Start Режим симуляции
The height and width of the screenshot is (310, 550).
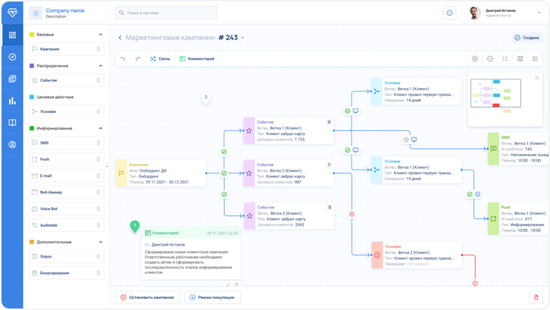pyautogui.click(x=213, y=297)
